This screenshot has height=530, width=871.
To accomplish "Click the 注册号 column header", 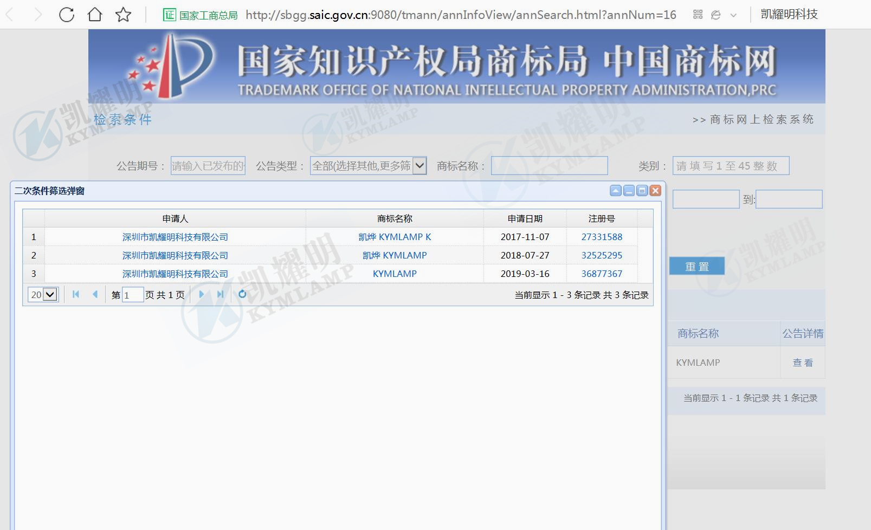I will 602,218.
